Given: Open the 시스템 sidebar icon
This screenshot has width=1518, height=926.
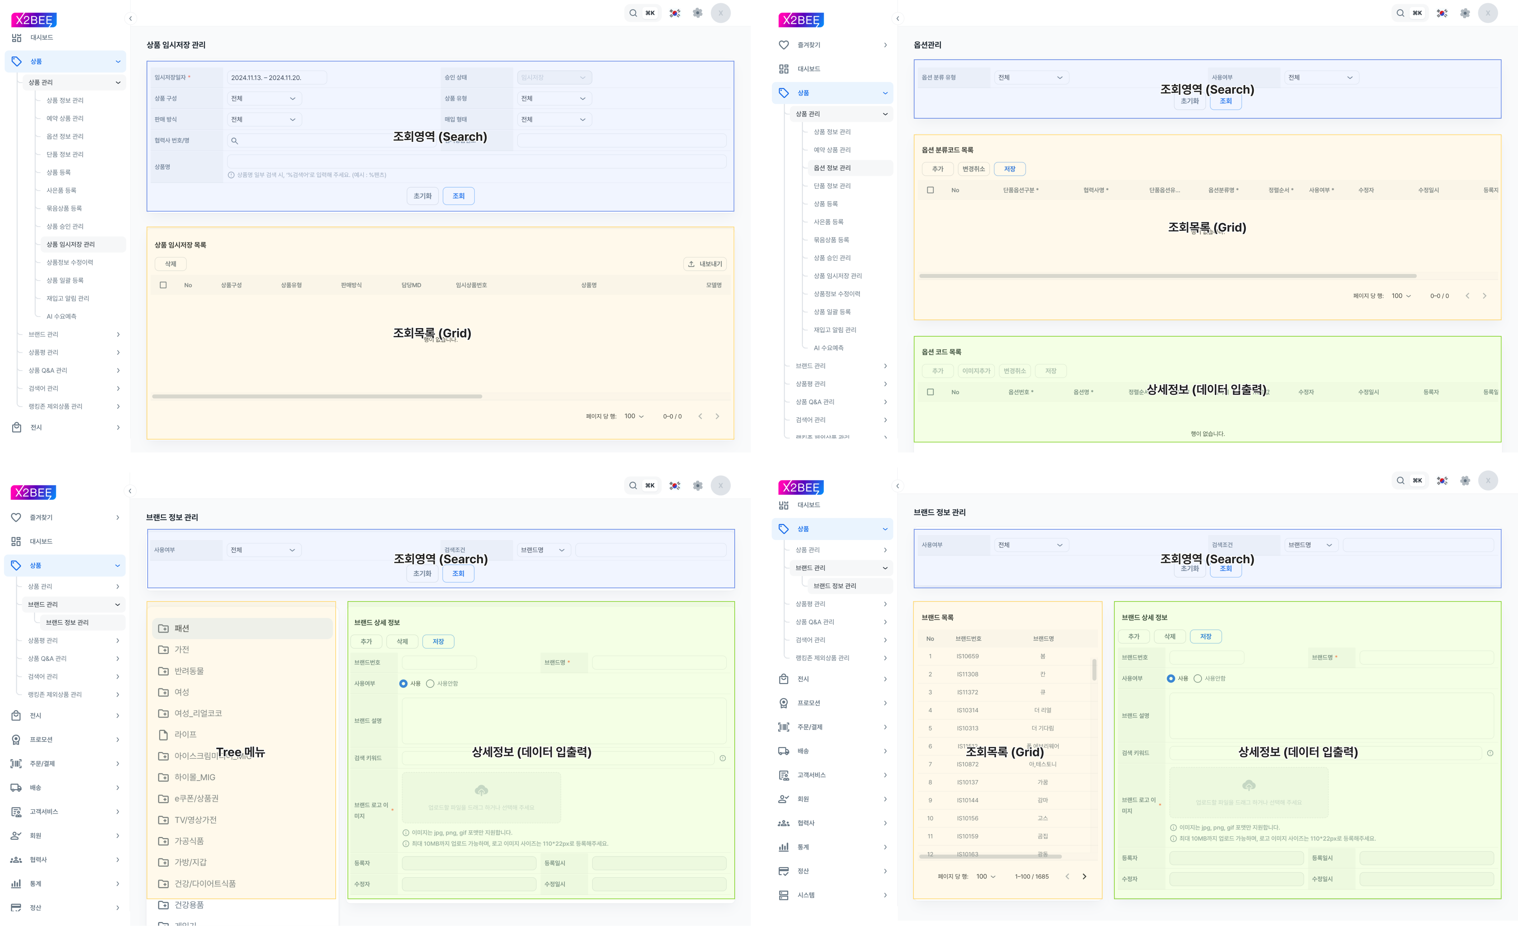Looking at the screenshot, I should pos(784,895).
